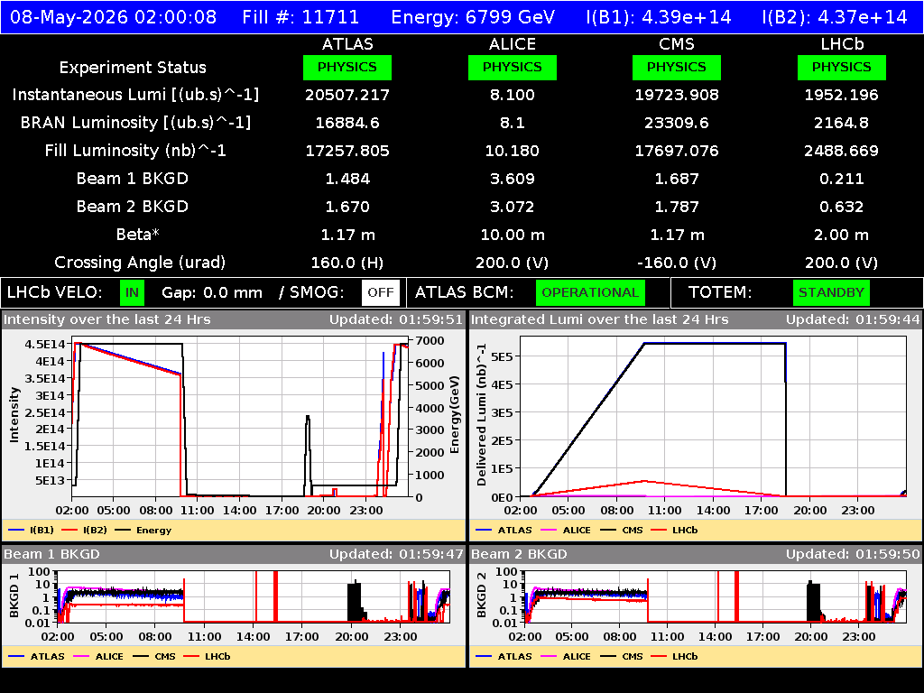Click Energy black legend entry in the intensity chart
The width and height of the screenshot is (924, 693).
point(143,530)
